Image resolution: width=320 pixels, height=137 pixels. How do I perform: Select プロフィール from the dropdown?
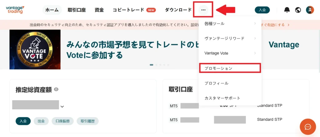coord(230,83)
